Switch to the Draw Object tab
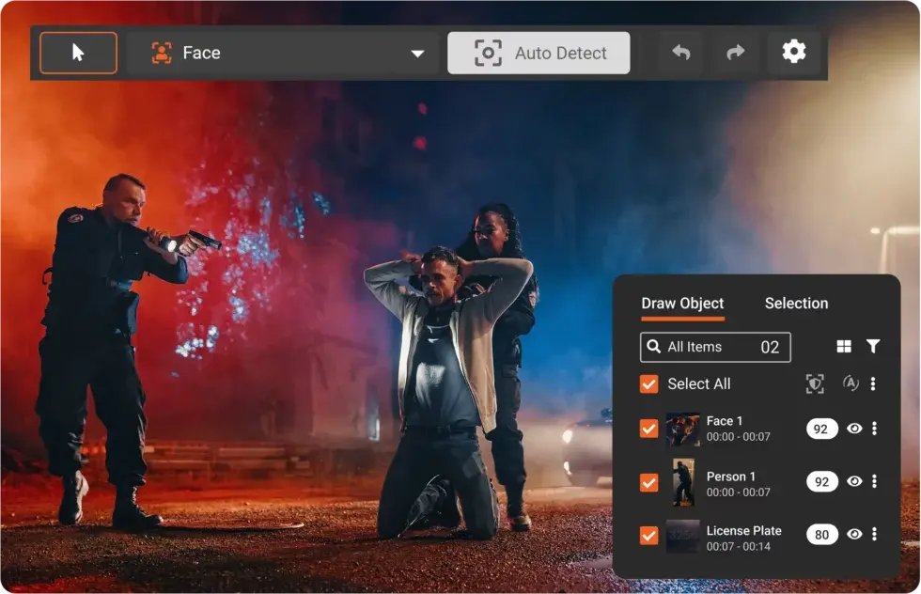 coord(682,304)
